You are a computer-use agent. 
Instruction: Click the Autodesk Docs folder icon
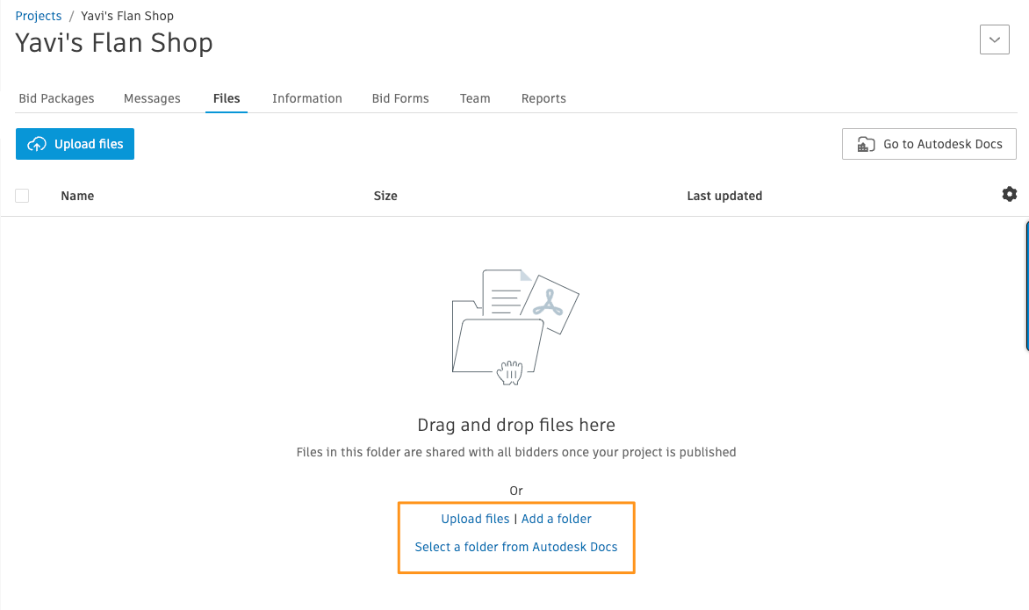coord(867,144)
